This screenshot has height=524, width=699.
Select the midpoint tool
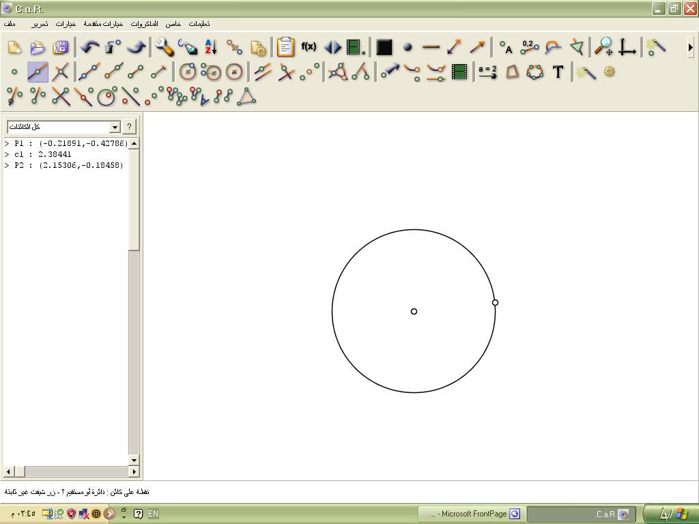pos(309,72)
